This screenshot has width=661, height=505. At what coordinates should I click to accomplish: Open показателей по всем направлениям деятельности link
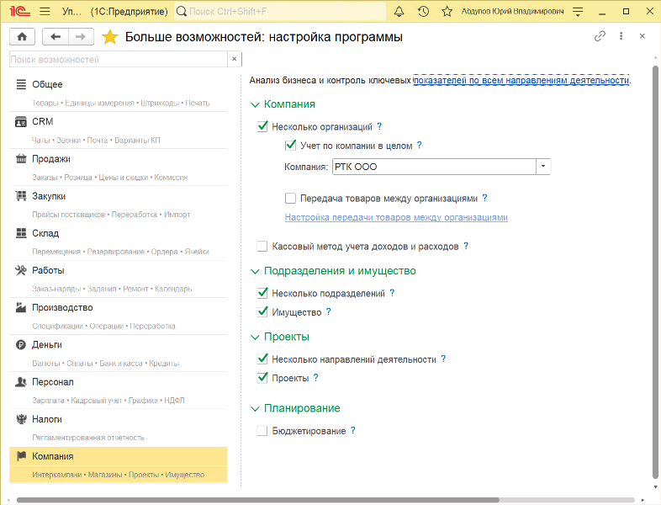pos(521,80)
